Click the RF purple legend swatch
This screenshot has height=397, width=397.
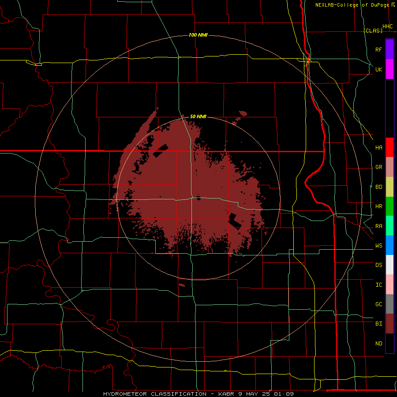point(390,49)
